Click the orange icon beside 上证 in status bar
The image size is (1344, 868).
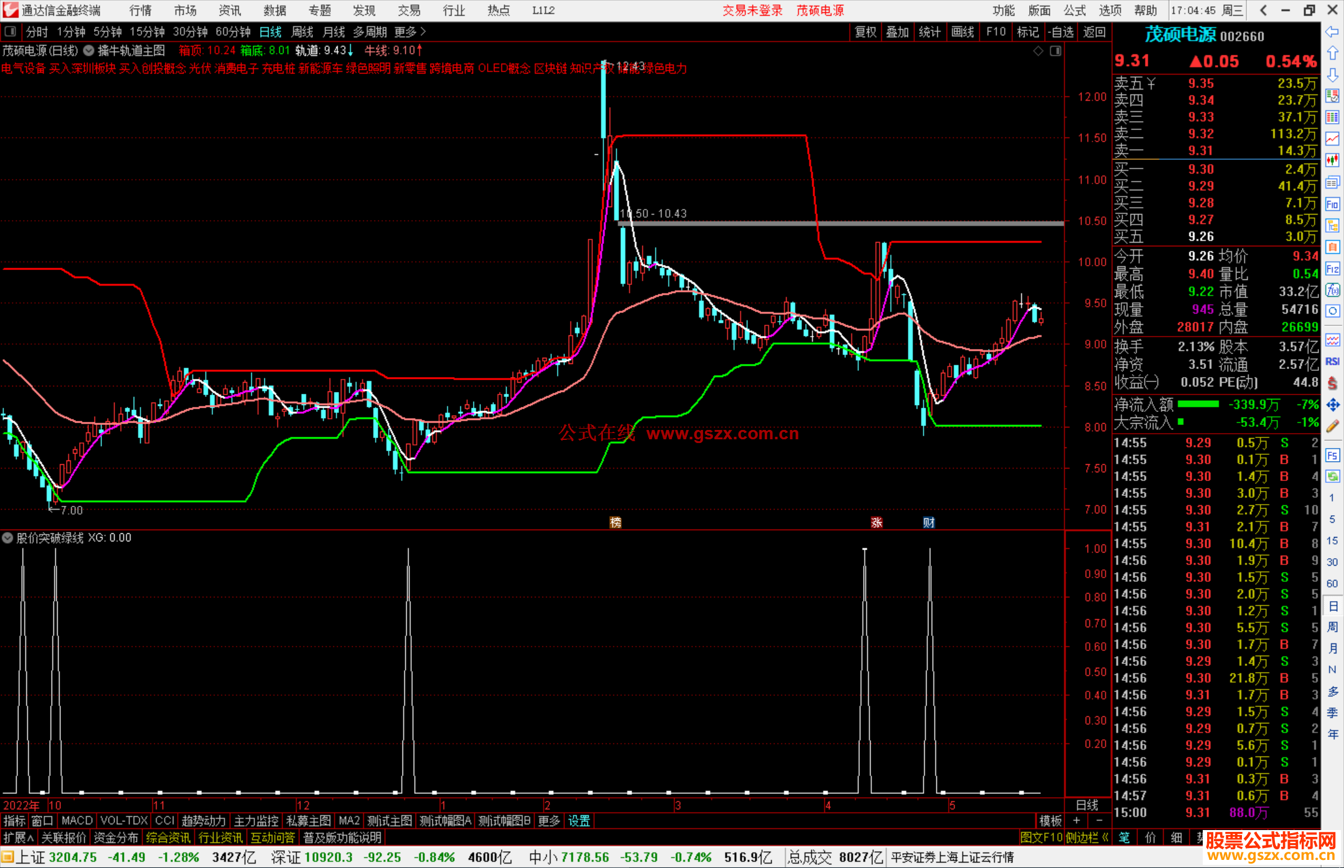pos(7,857)
